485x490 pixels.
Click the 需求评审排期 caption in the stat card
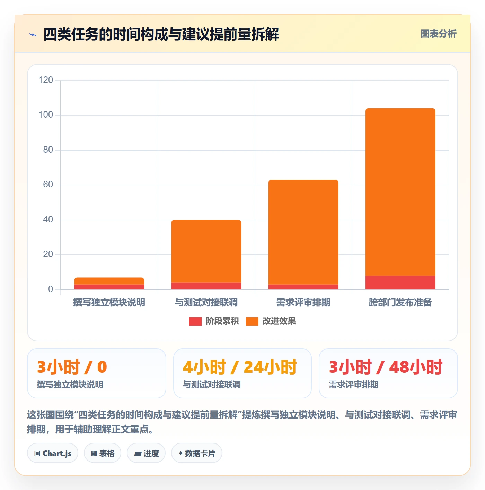tap(353, 385)
